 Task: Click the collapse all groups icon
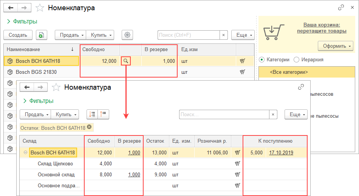(x=103, y=114)
